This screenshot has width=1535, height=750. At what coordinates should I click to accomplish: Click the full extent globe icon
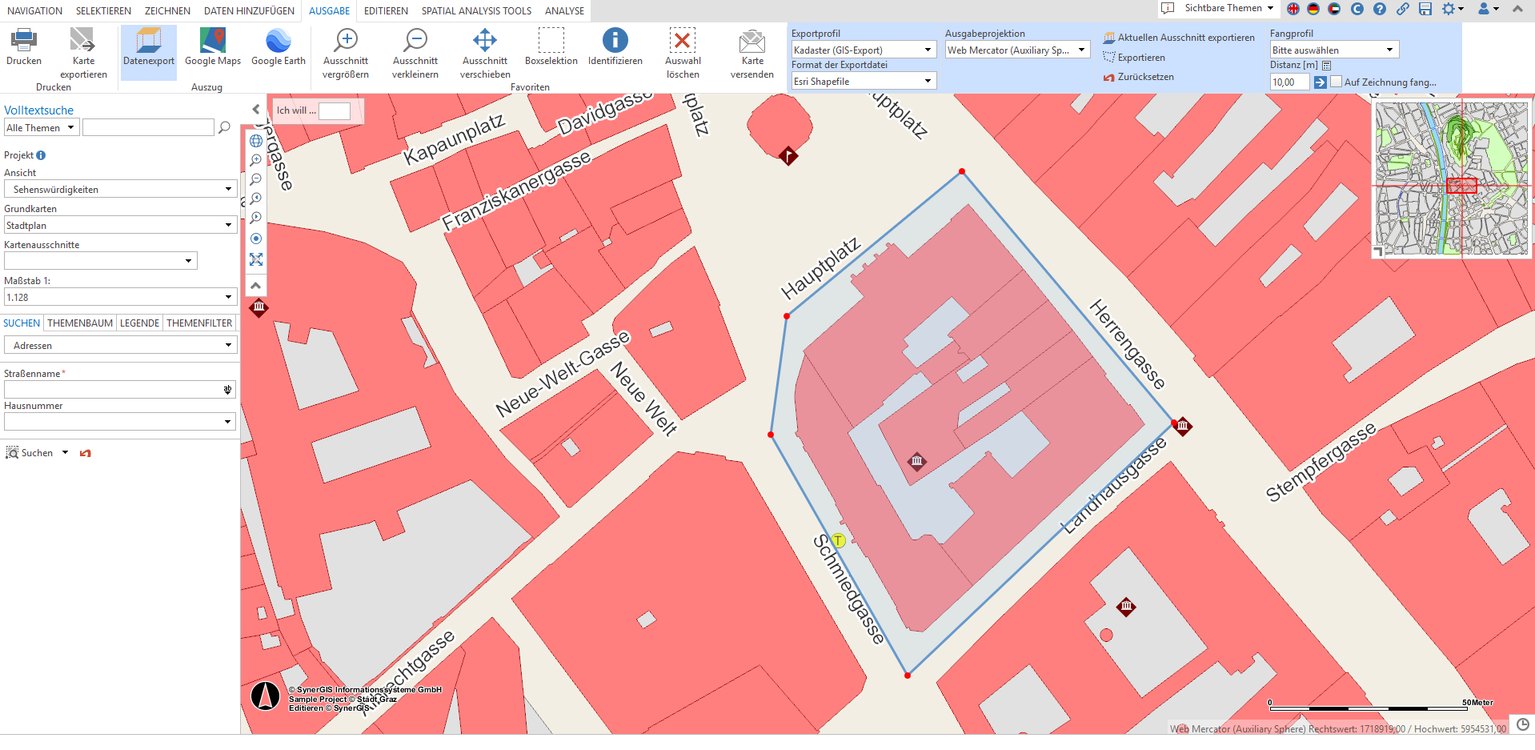(255, 141)
